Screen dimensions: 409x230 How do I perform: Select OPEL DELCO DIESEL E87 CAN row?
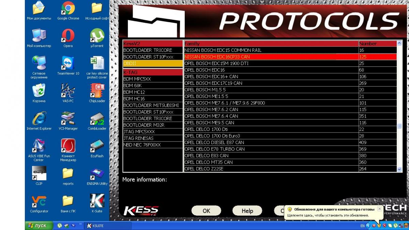pos(290,142)
